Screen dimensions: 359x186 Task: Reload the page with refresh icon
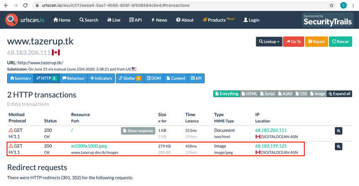pyautogui.click(x=25, y=5)
